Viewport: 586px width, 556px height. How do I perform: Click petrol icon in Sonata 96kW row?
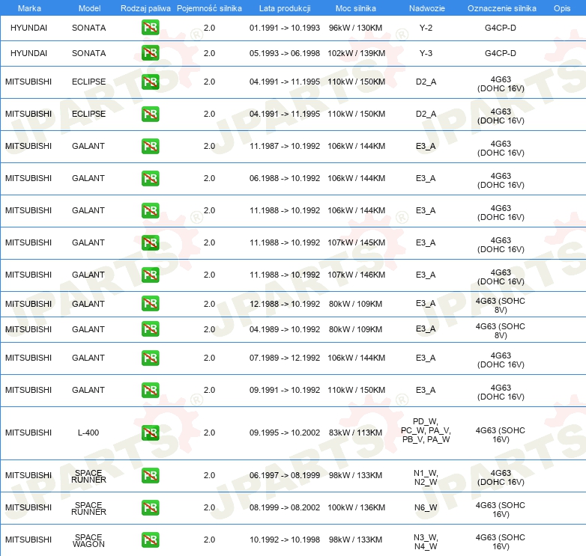pyautogui.click(x=150, y=28)
